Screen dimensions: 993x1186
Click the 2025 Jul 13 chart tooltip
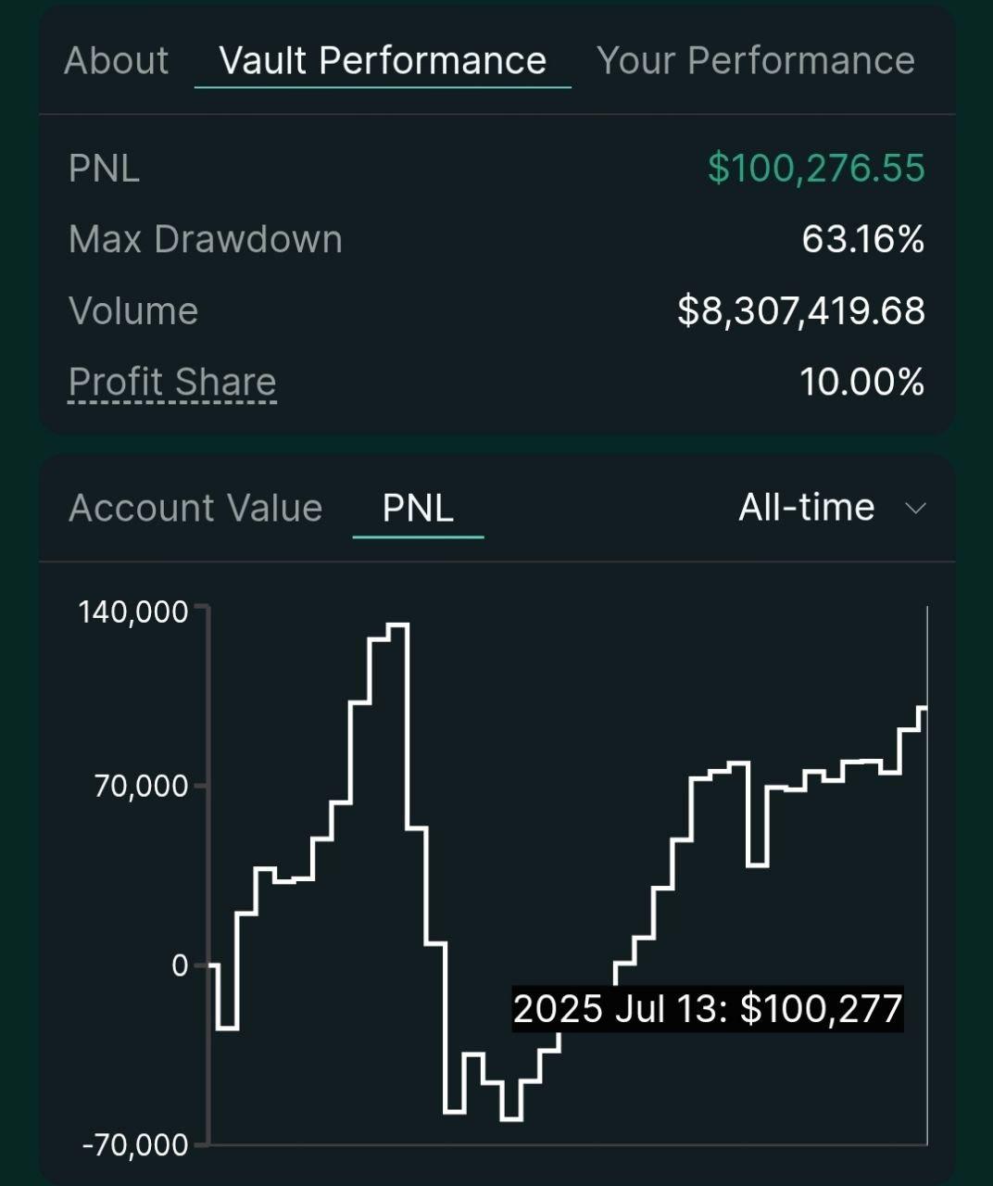tap(708, 1008)
